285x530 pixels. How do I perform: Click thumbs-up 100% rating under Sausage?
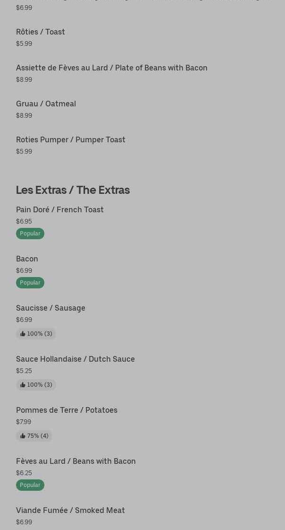(x=36, y=334)
